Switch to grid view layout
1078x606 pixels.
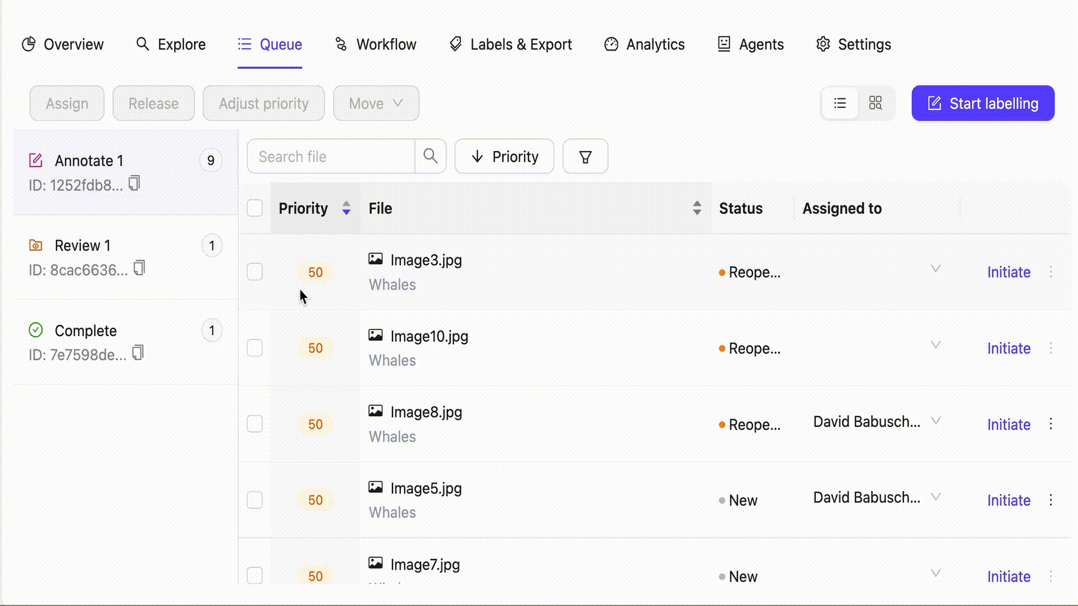[x=875, y=103]
